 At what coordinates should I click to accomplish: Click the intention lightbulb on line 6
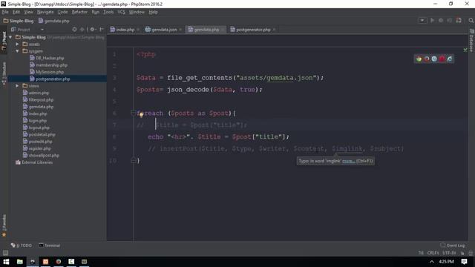click(141, 114)
